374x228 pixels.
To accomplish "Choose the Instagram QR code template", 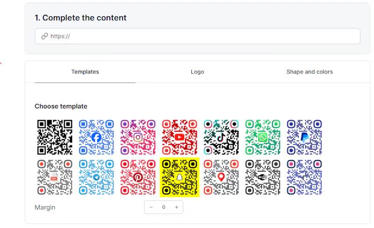I will pos(138,137).
